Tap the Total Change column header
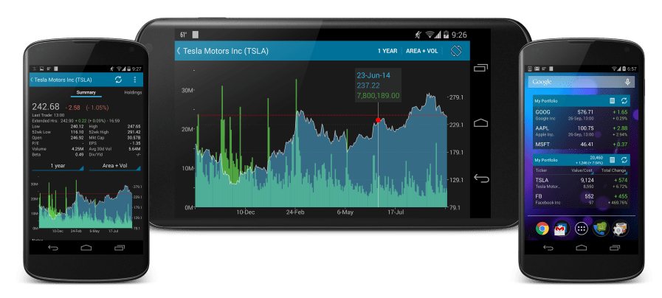This screenshot has height=298, width=662. tap(614, 170)
